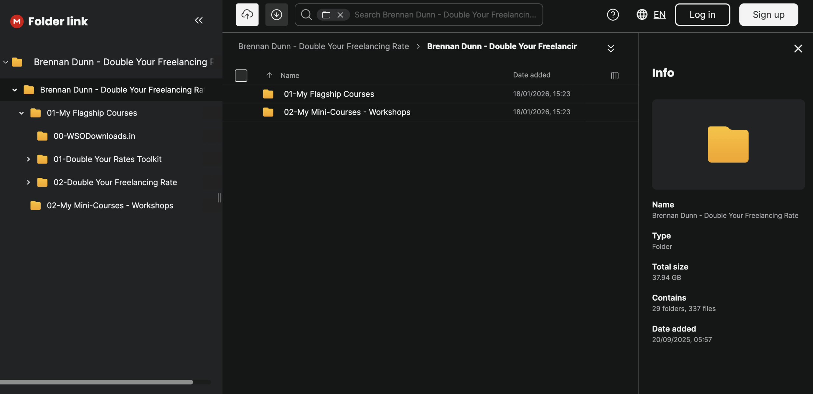
Task: Open the column settings icon
Action: click(615, 76)
